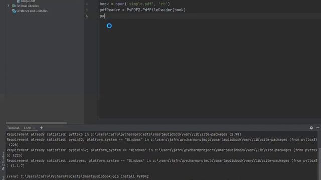Click the project panel horizontal scrollbar
The height and width of the screenshot is (180, 321).
(36, 123)
